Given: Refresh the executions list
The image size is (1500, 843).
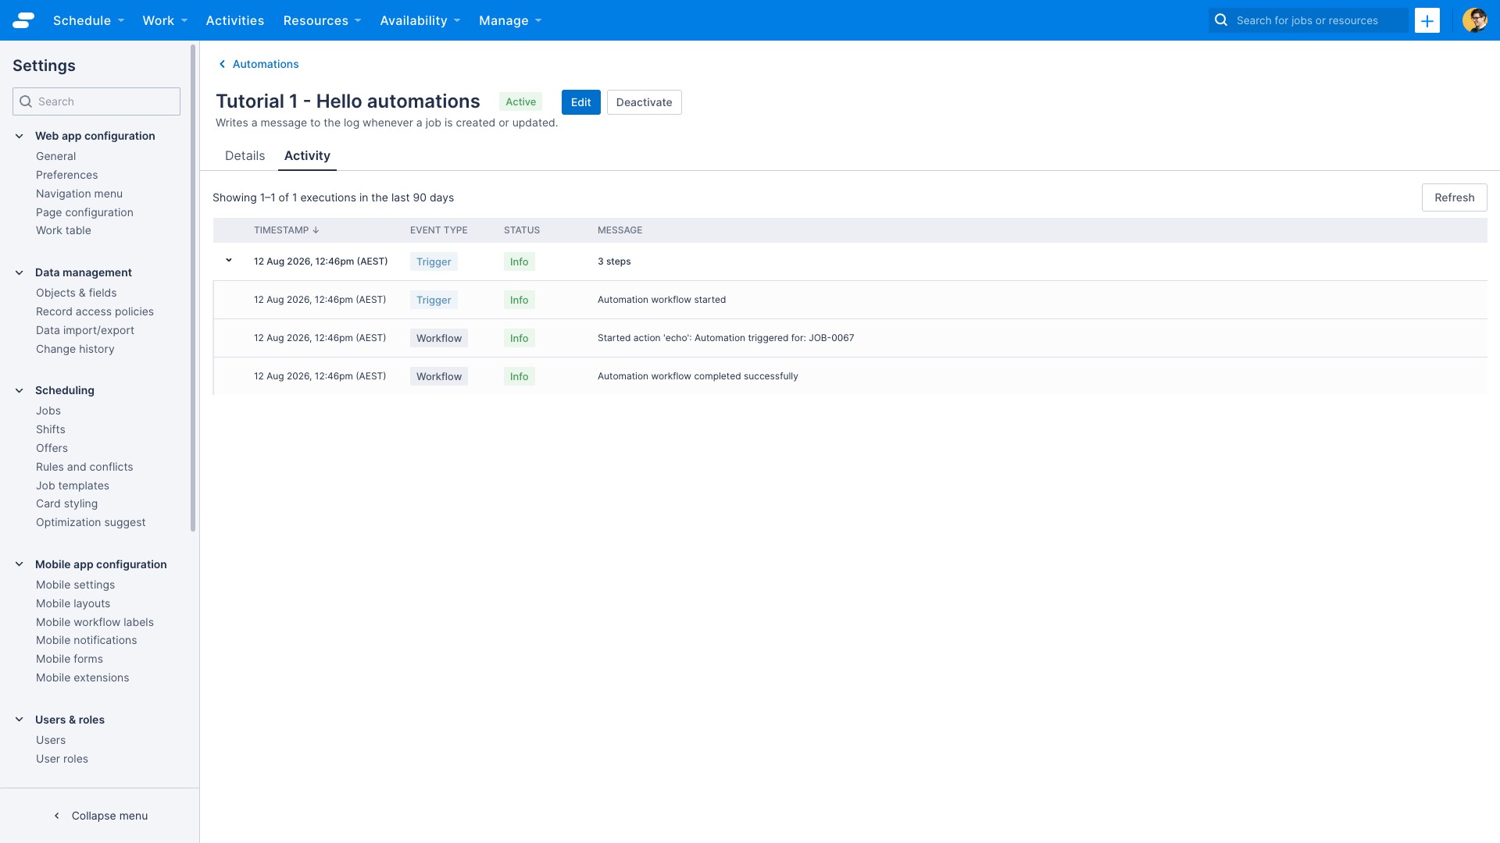Looking at the screenshot, I should (1454, 197).
